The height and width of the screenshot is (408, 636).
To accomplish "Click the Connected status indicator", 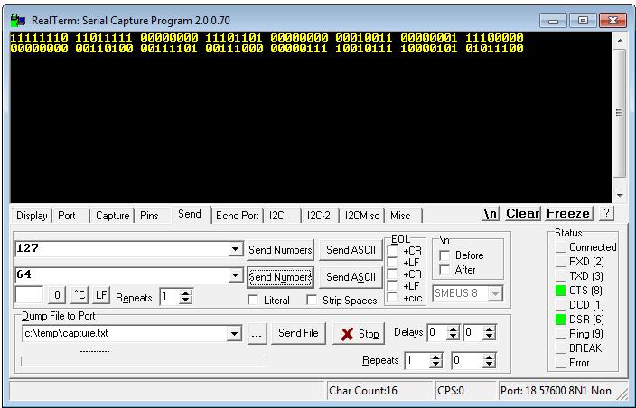I will coord(560,247).
